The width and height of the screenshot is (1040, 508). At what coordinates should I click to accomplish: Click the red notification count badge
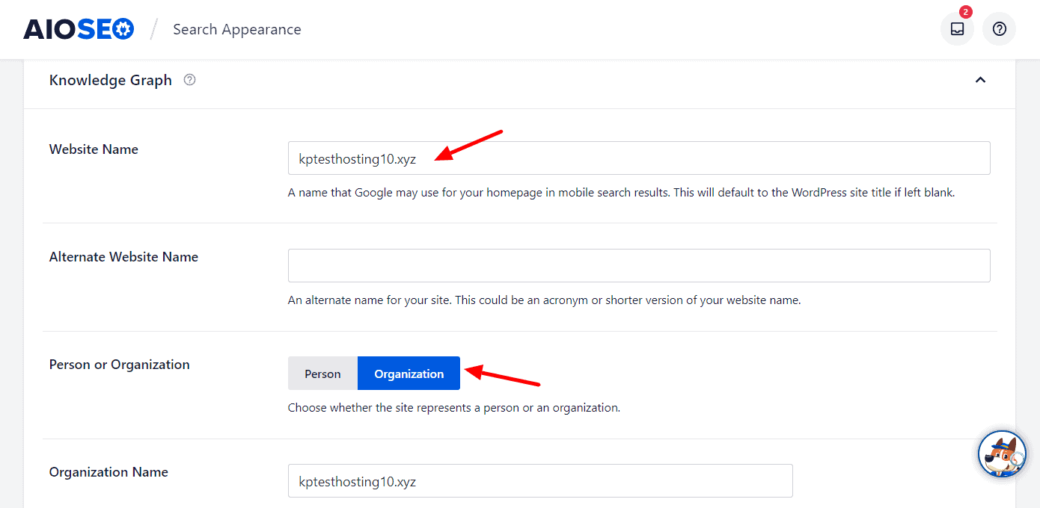[x=965, y=12]
